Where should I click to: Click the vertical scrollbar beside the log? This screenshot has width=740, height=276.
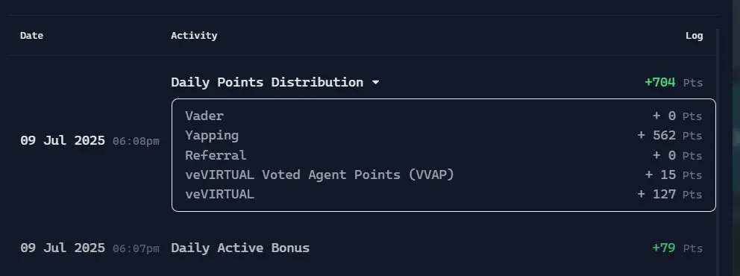click(x=718, y=151)
